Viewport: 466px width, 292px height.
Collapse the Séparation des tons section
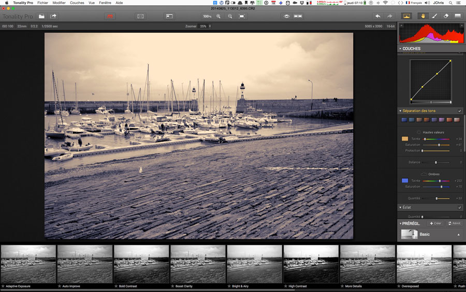tap(400, 110)
